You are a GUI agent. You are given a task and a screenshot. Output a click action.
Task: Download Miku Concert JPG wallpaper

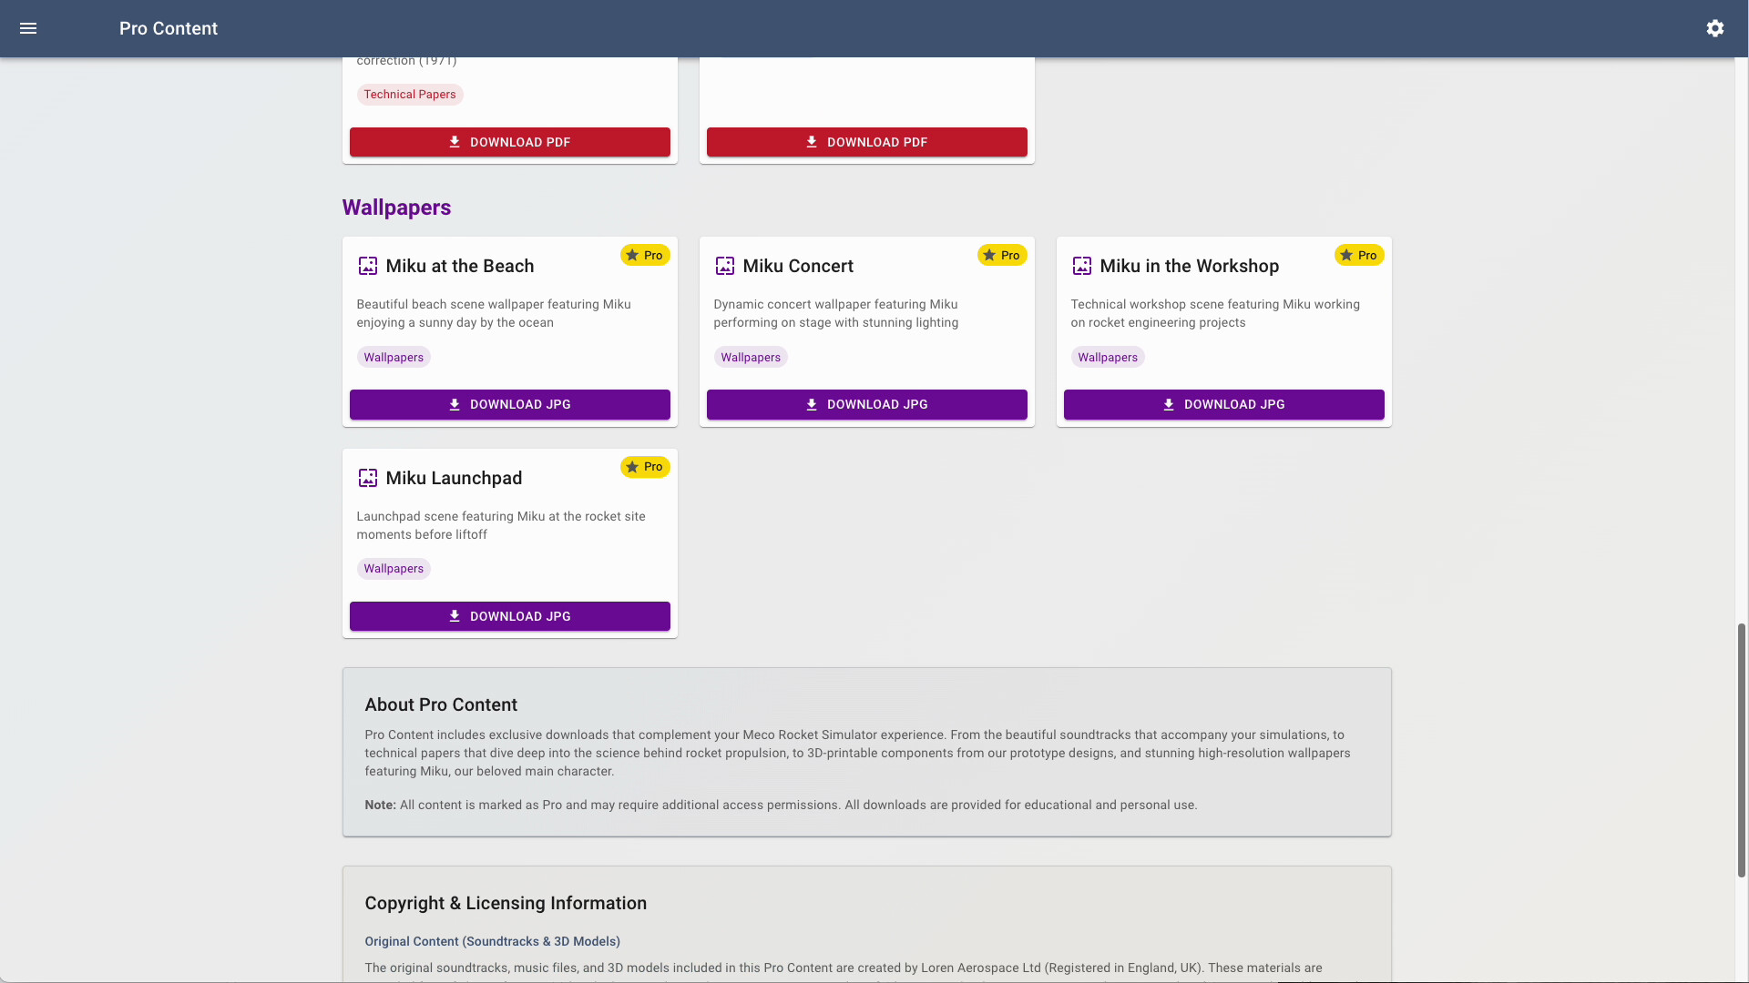point(866,404)
